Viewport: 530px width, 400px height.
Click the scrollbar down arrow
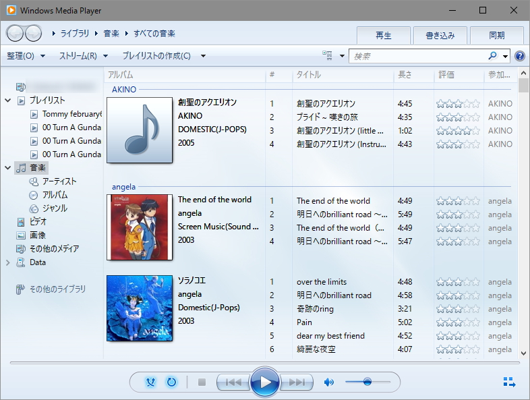click(x=523, y=353)
